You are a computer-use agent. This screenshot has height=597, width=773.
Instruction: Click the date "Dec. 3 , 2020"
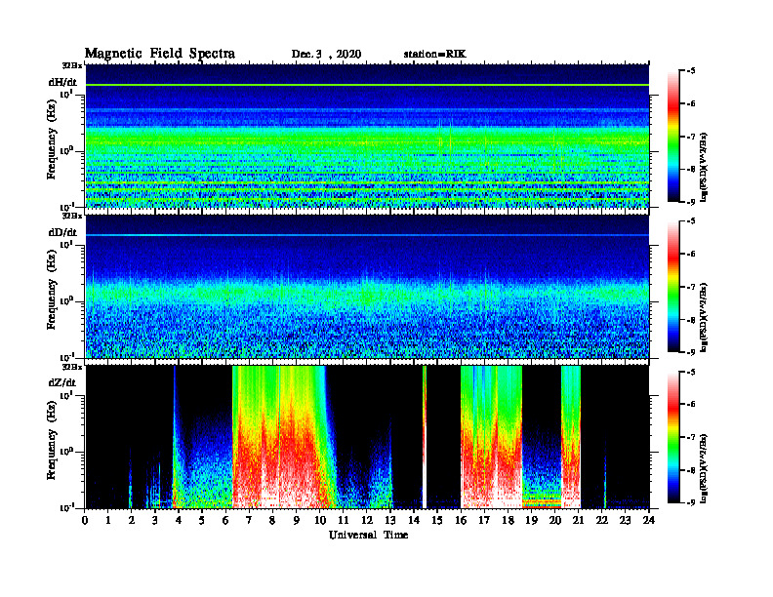tap(326, 55)
